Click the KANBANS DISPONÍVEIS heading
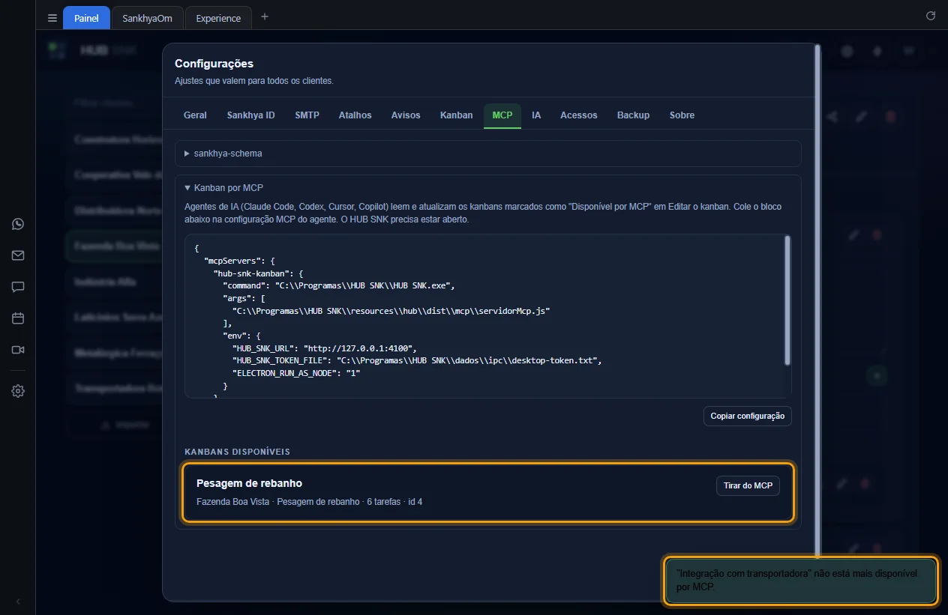 (237, 452)
